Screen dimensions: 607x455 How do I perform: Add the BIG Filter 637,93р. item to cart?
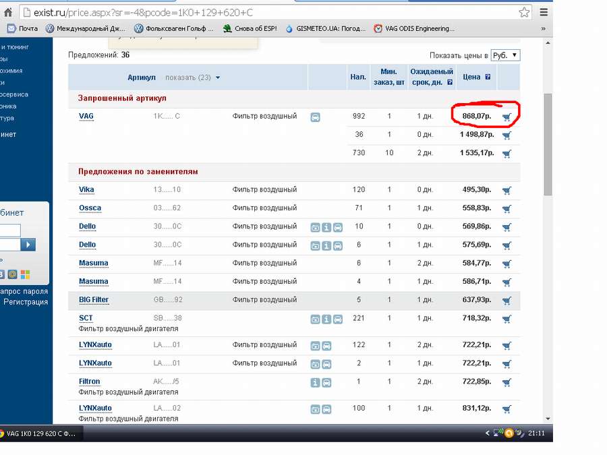coord(507,301)
